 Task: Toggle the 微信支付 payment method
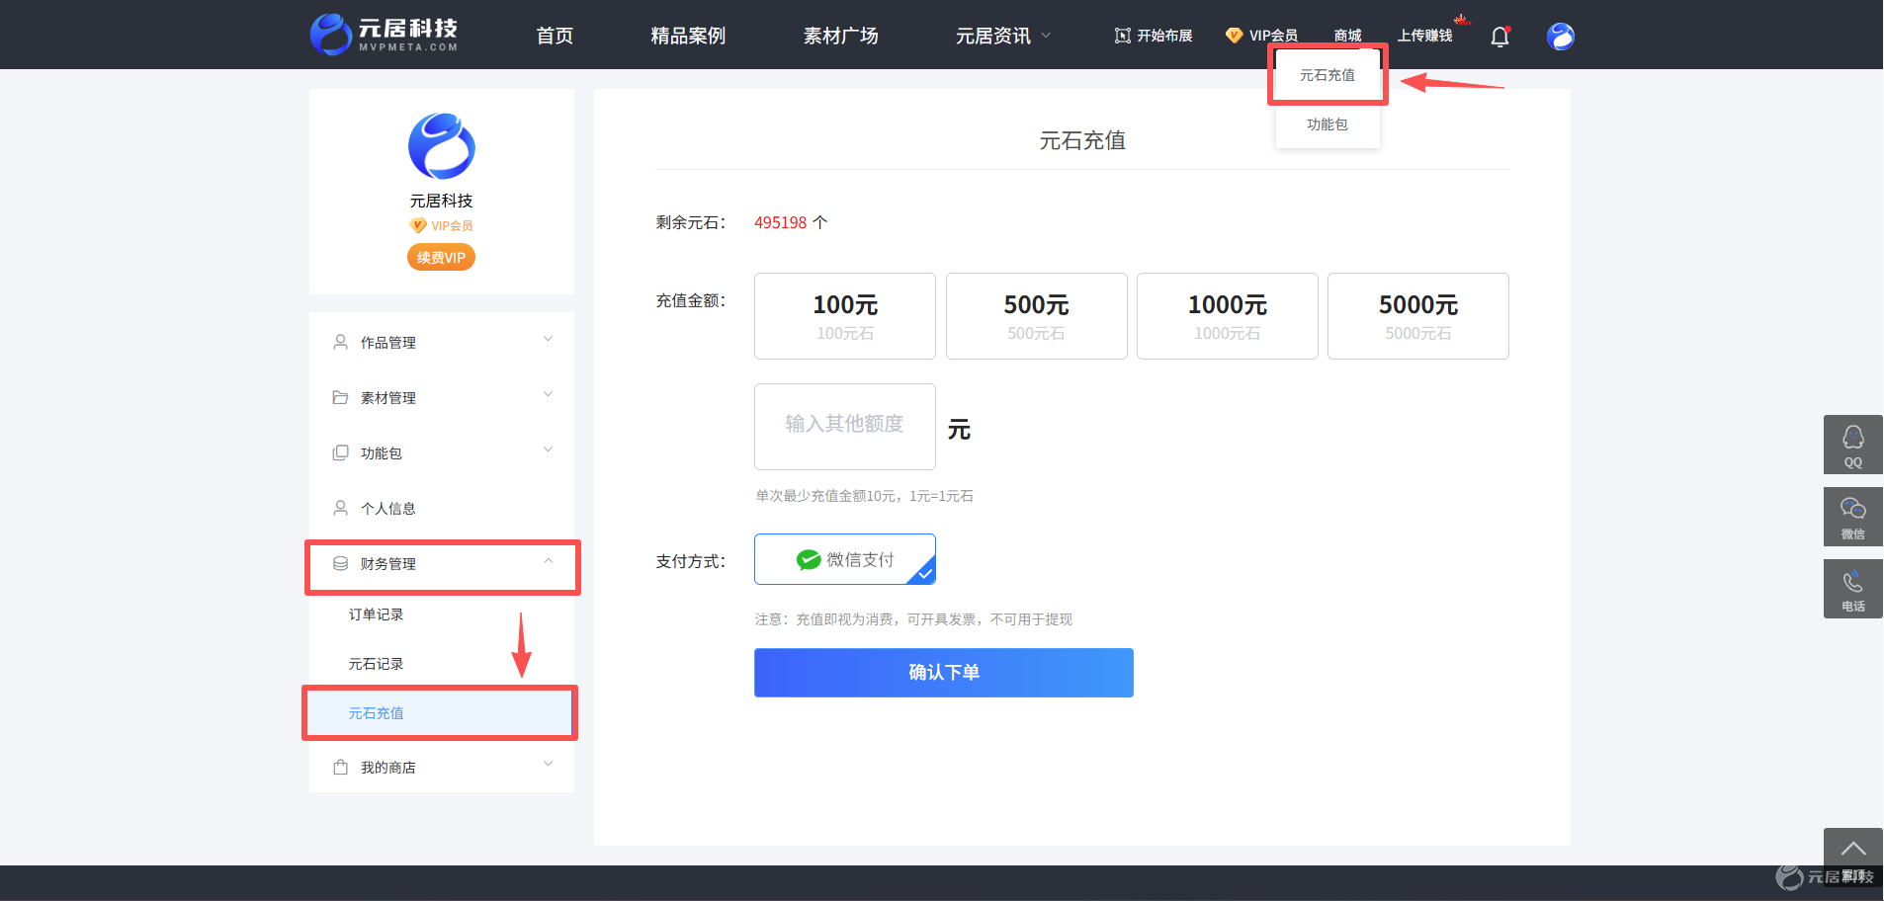[x=845, y=559]
